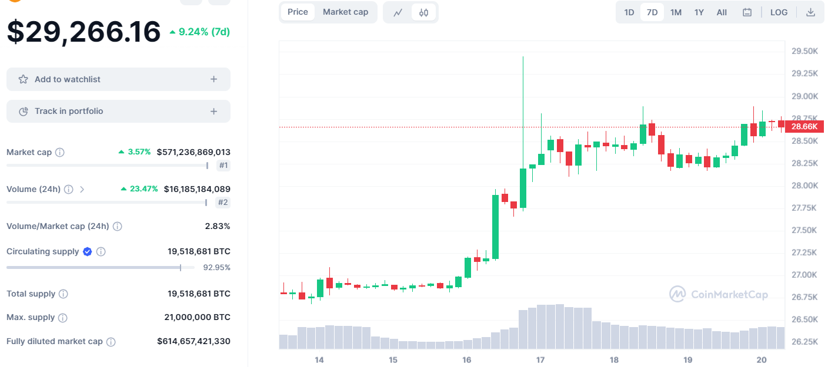Toggle the LOG scale
The width and height of the screenshot is (828, 367).
779,12
